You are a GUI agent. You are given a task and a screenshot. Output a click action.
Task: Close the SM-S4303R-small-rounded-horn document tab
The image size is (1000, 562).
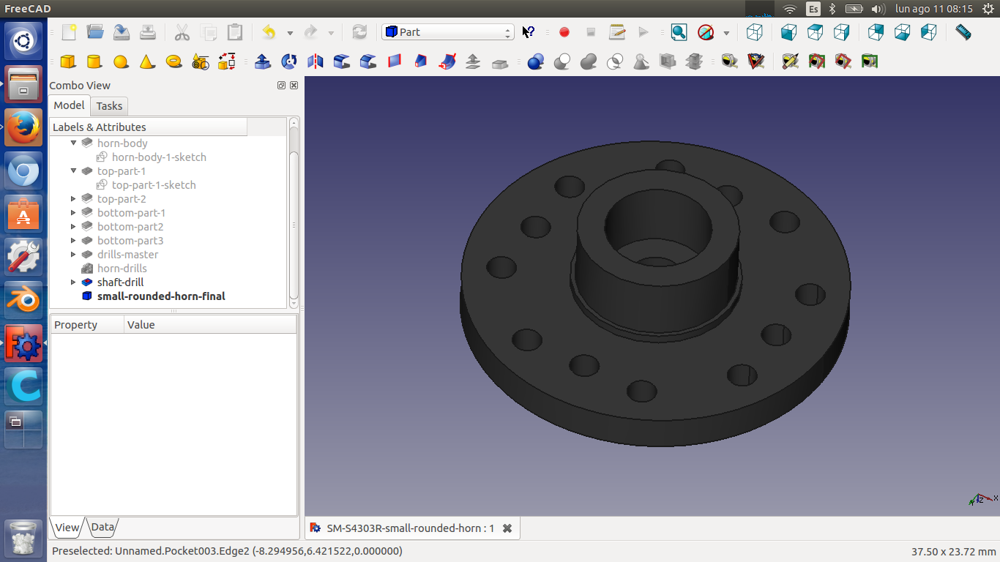click(507, 528)
